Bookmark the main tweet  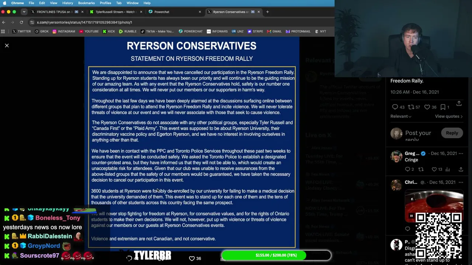443,107
